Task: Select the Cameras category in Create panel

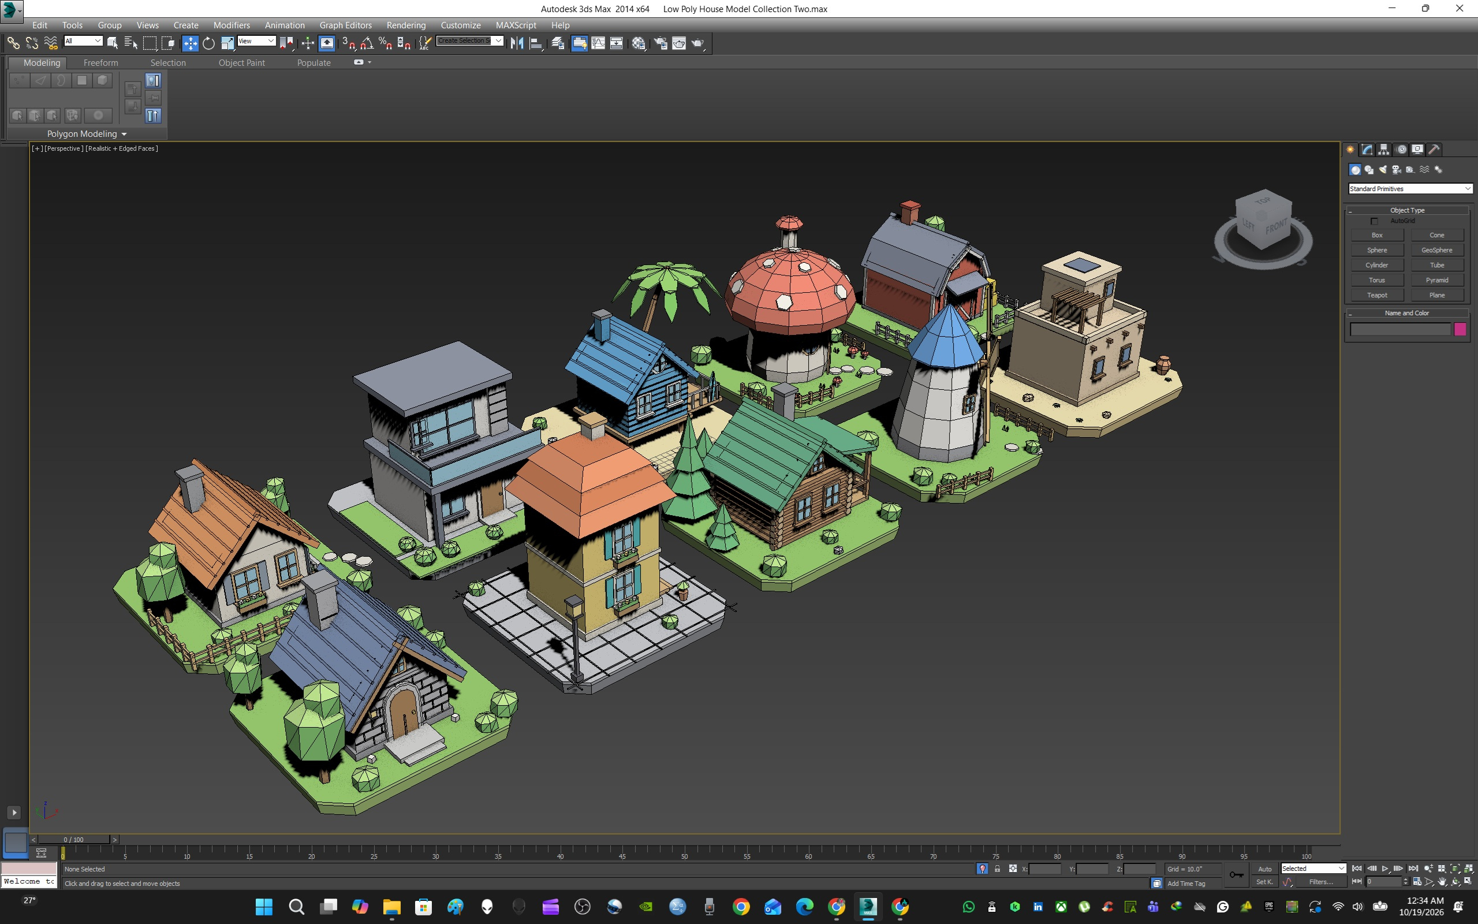Action: tap(1397, 169)
